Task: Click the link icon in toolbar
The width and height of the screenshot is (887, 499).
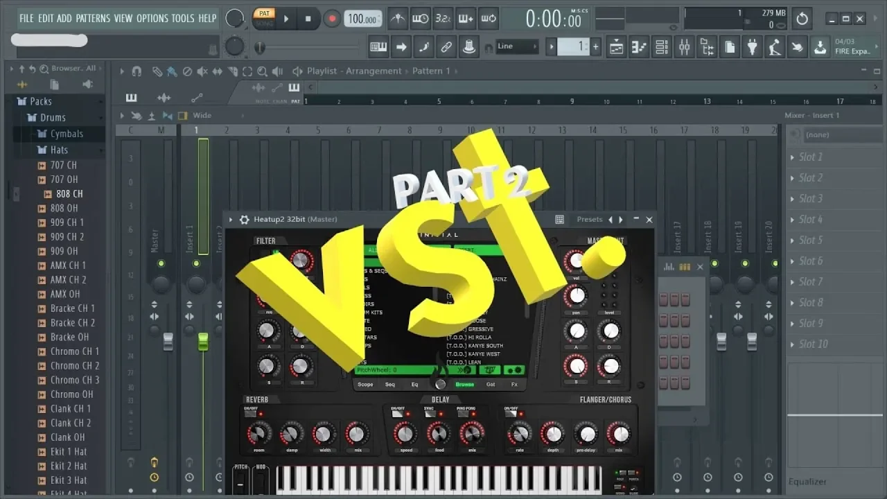Action: (x=446, y=47)
